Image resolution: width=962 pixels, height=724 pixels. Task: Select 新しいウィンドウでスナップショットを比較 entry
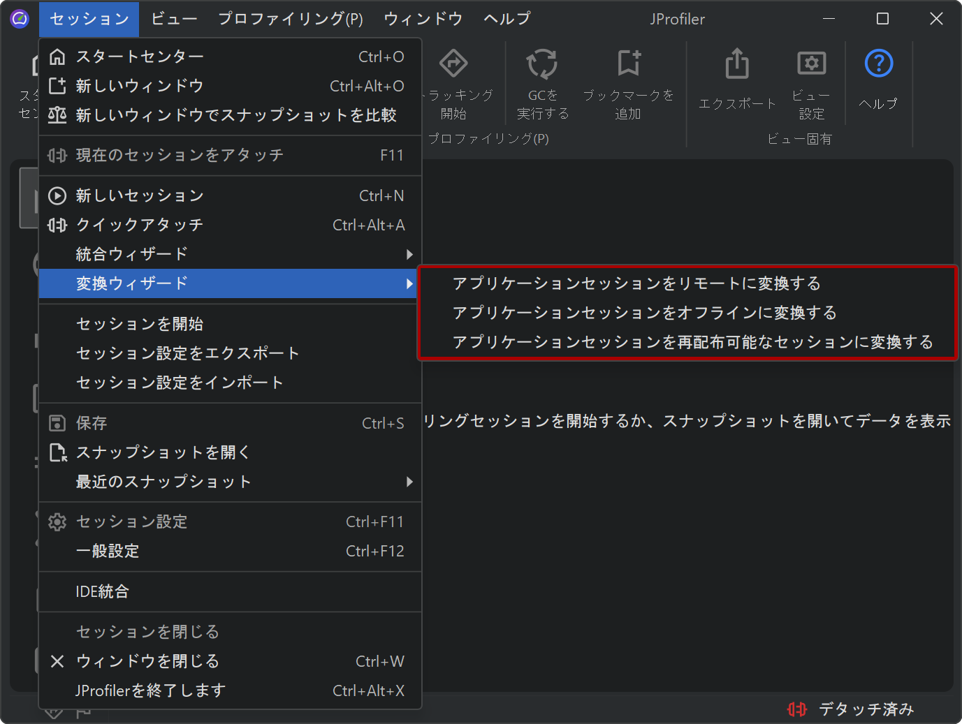(x=235, y=115)
